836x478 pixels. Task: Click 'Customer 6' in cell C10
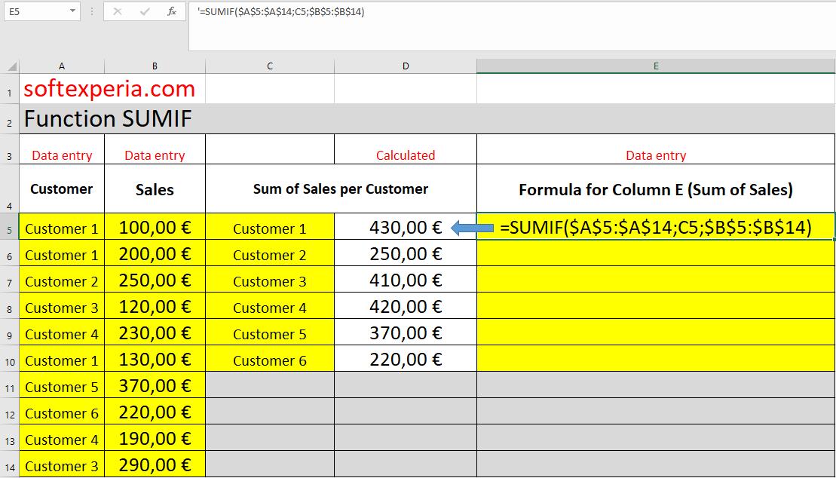tap(270, 359)
